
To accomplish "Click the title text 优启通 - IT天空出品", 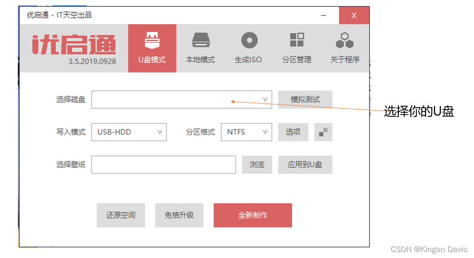I will click(x=59, y=15).
